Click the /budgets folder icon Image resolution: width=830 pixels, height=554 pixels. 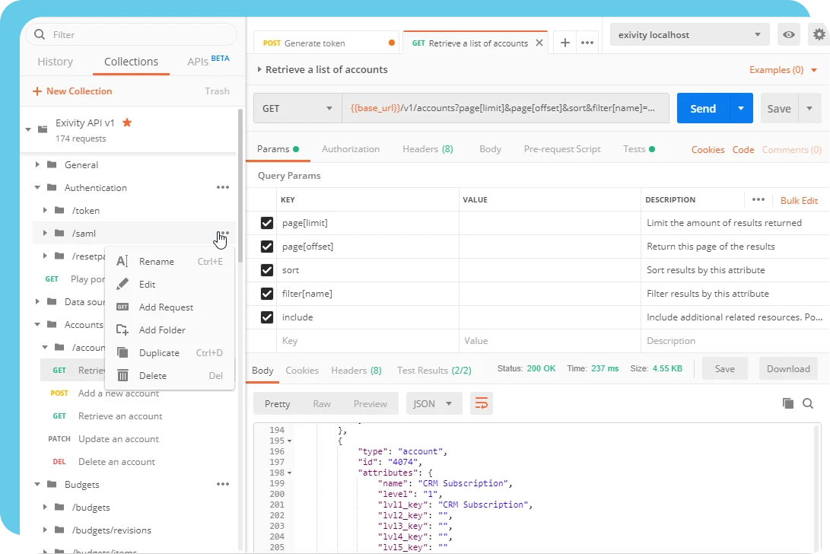[59, 507]
